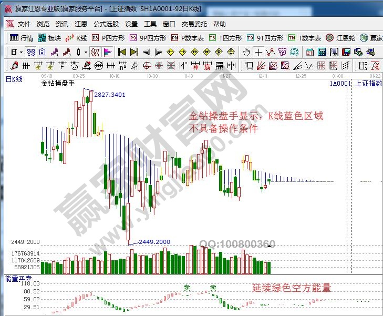Click the red floppy disk save icon
Viewport: 383px width, 316px height.
coord(346,52)
